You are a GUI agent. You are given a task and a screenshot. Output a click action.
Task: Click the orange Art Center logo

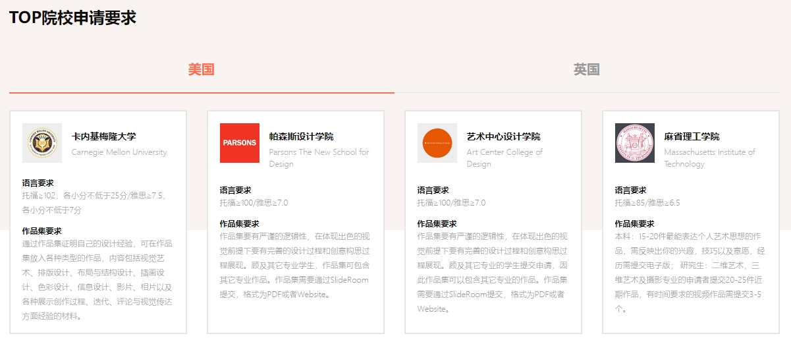(x=437, y=143)
